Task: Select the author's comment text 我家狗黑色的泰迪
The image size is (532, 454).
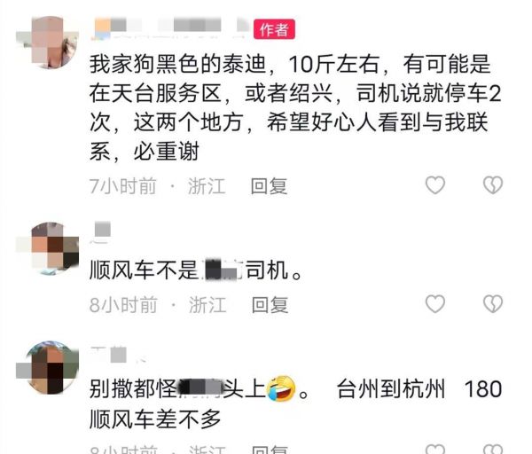Action: (177, 64)
